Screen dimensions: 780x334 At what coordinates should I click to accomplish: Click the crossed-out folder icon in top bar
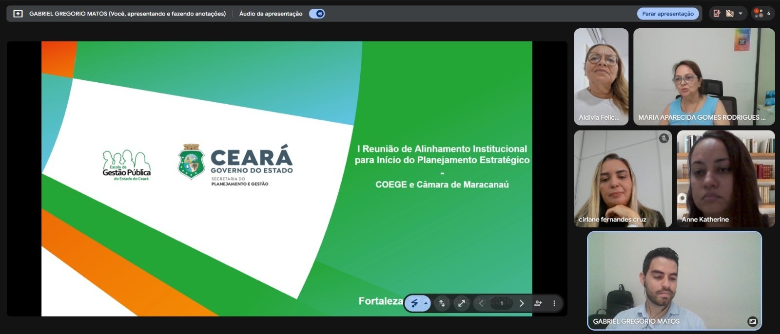(x=730, y=14)
